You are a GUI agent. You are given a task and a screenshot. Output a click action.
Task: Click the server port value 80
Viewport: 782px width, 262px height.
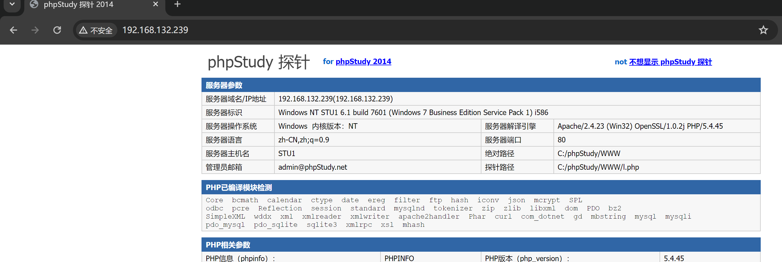pyautogui.click(x=561, y=140)
